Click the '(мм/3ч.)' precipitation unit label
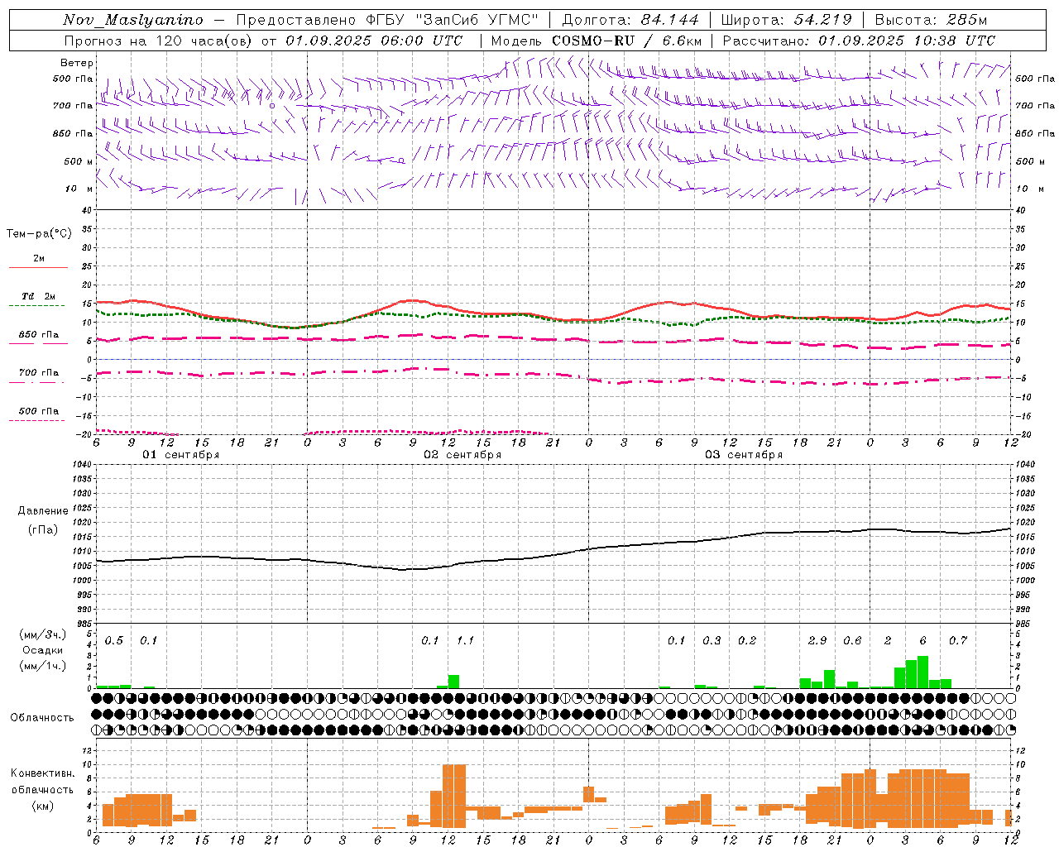The height and width of the screenshot is (847, 1059). [43, 634]
